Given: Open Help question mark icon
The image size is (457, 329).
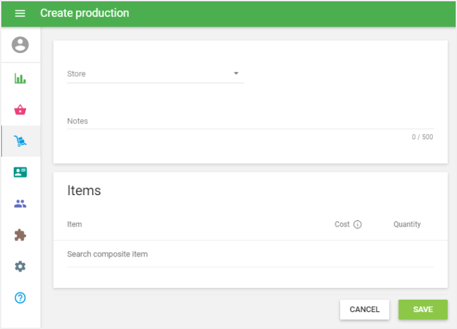Looking at the screenshot, I should [20, 298].
